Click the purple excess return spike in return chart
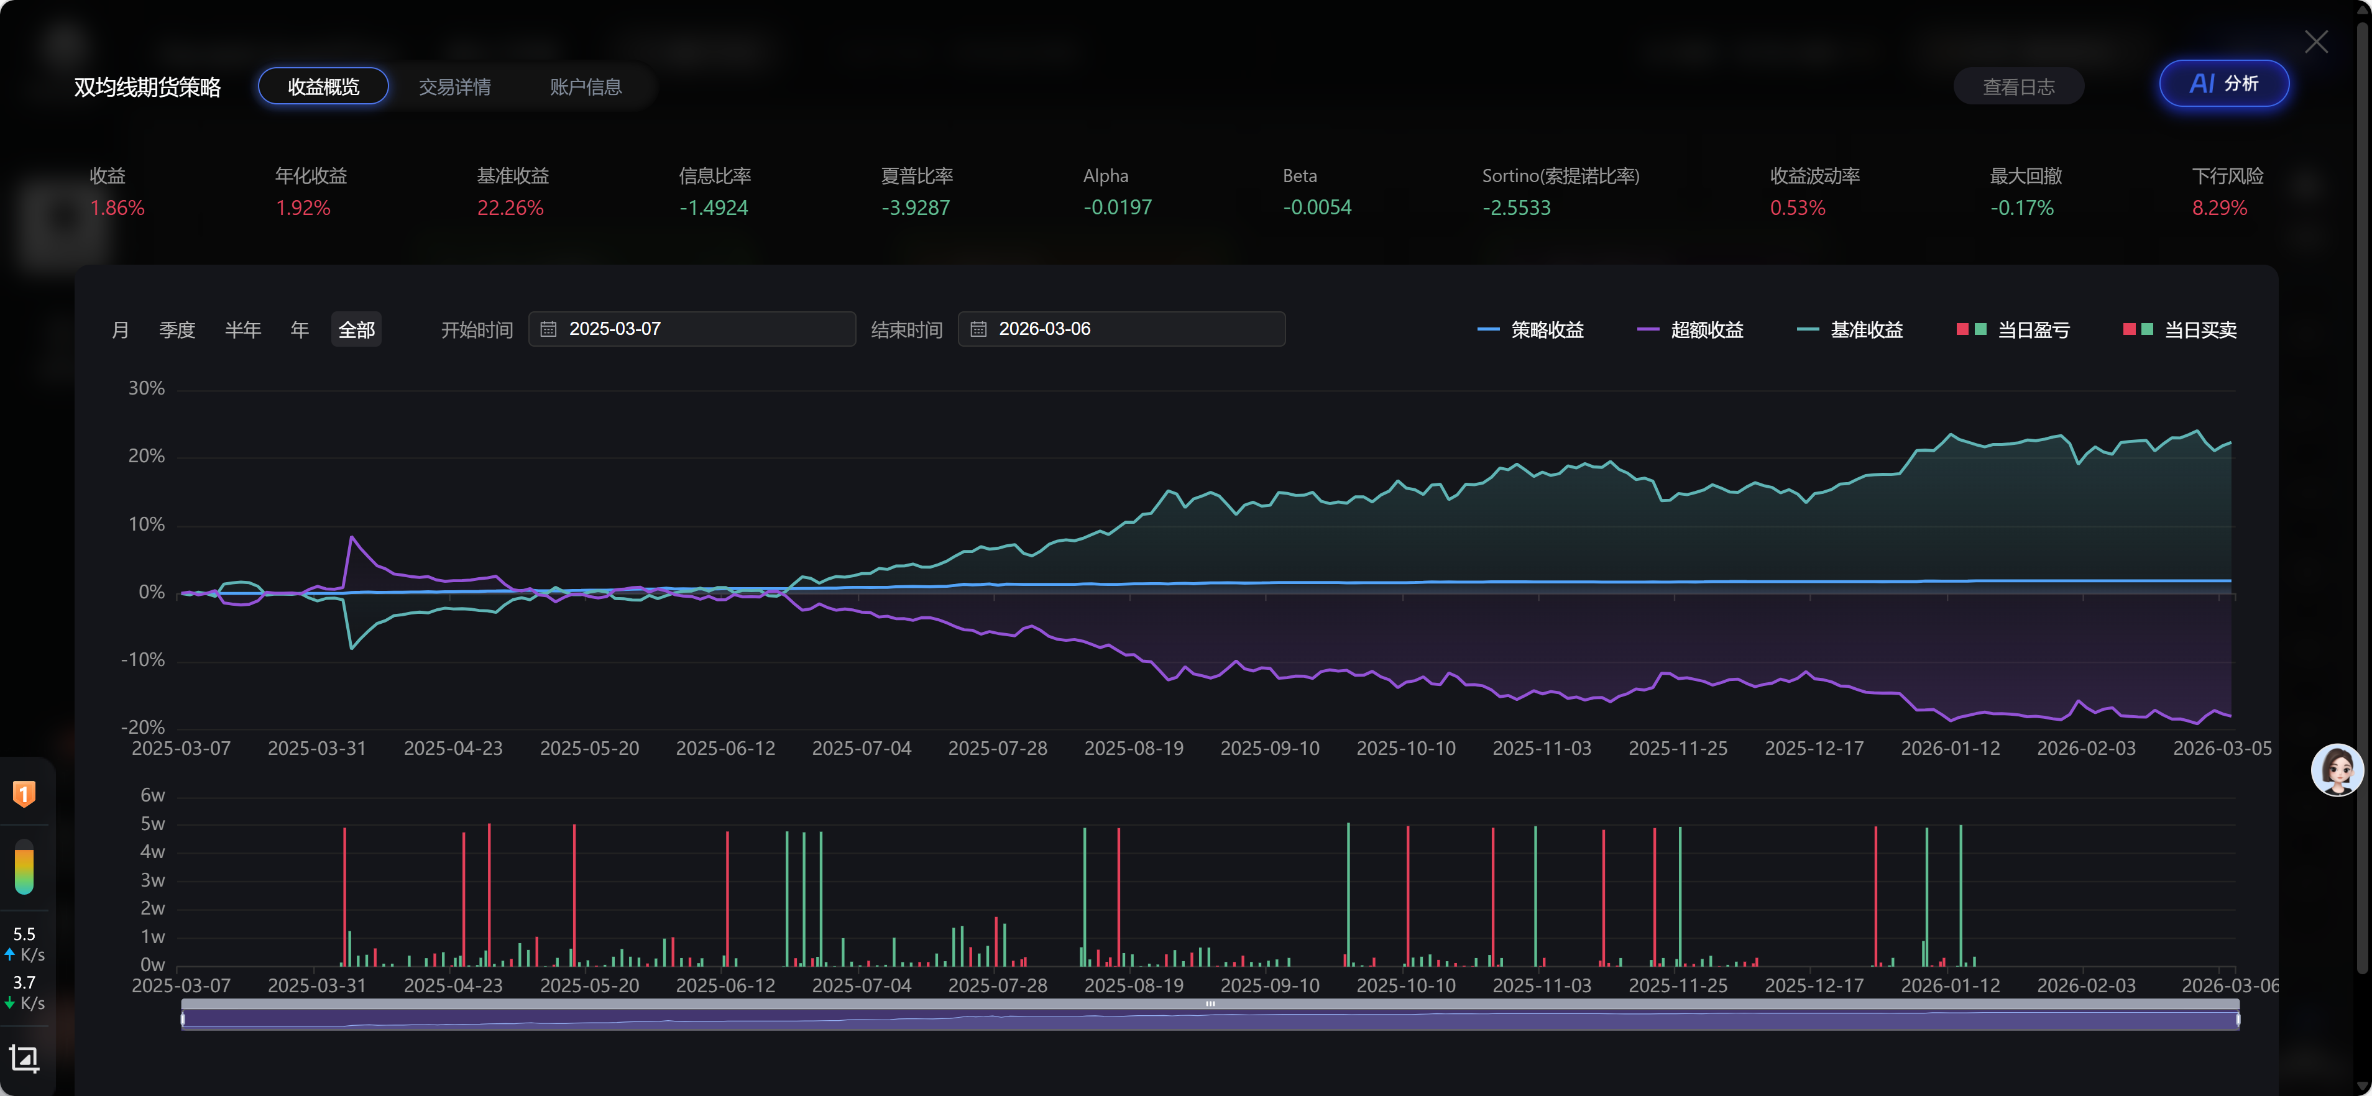Viewport: 2372px width, 1096px height. point(352,537)
